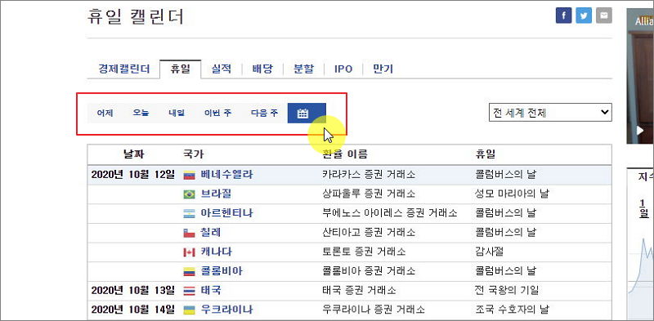This screenshot has width=654, height=321.
Task: Click the Chile flag icon
Action: click(190, 233)
